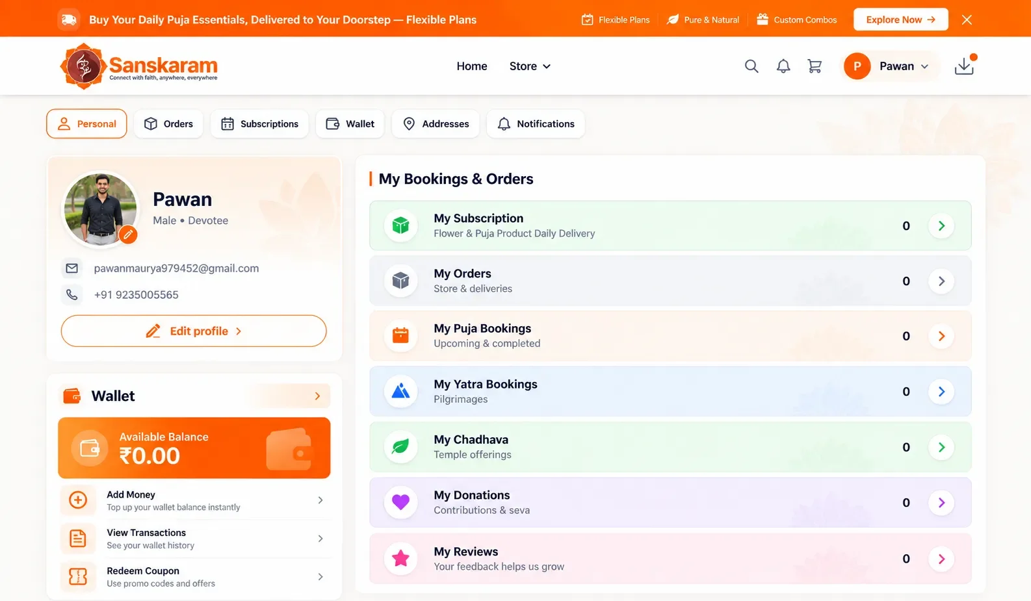Click the gray My Orders box icon
The height and width of the screenshot is (601, 1031).
(x=400, y=281)
